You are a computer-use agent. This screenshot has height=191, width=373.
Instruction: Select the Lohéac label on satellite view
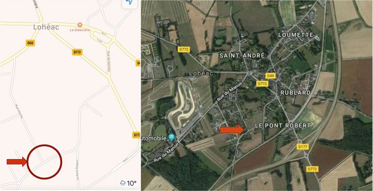201,73
